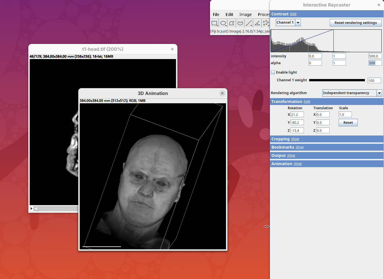Click Reset rendering settings button
Screen dimensions: 384x279
(355, 23)
